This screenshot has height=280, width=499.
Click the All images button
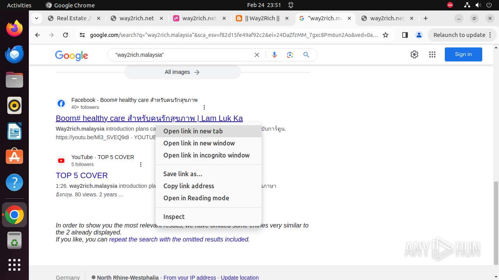pos(182,72)
